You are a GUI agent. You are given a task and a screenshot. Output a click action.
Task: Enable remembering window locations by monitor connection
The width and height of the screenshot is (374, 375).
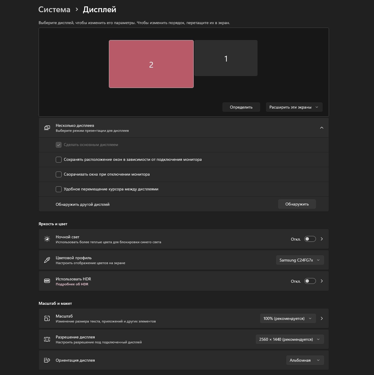[x=59, y=160]
